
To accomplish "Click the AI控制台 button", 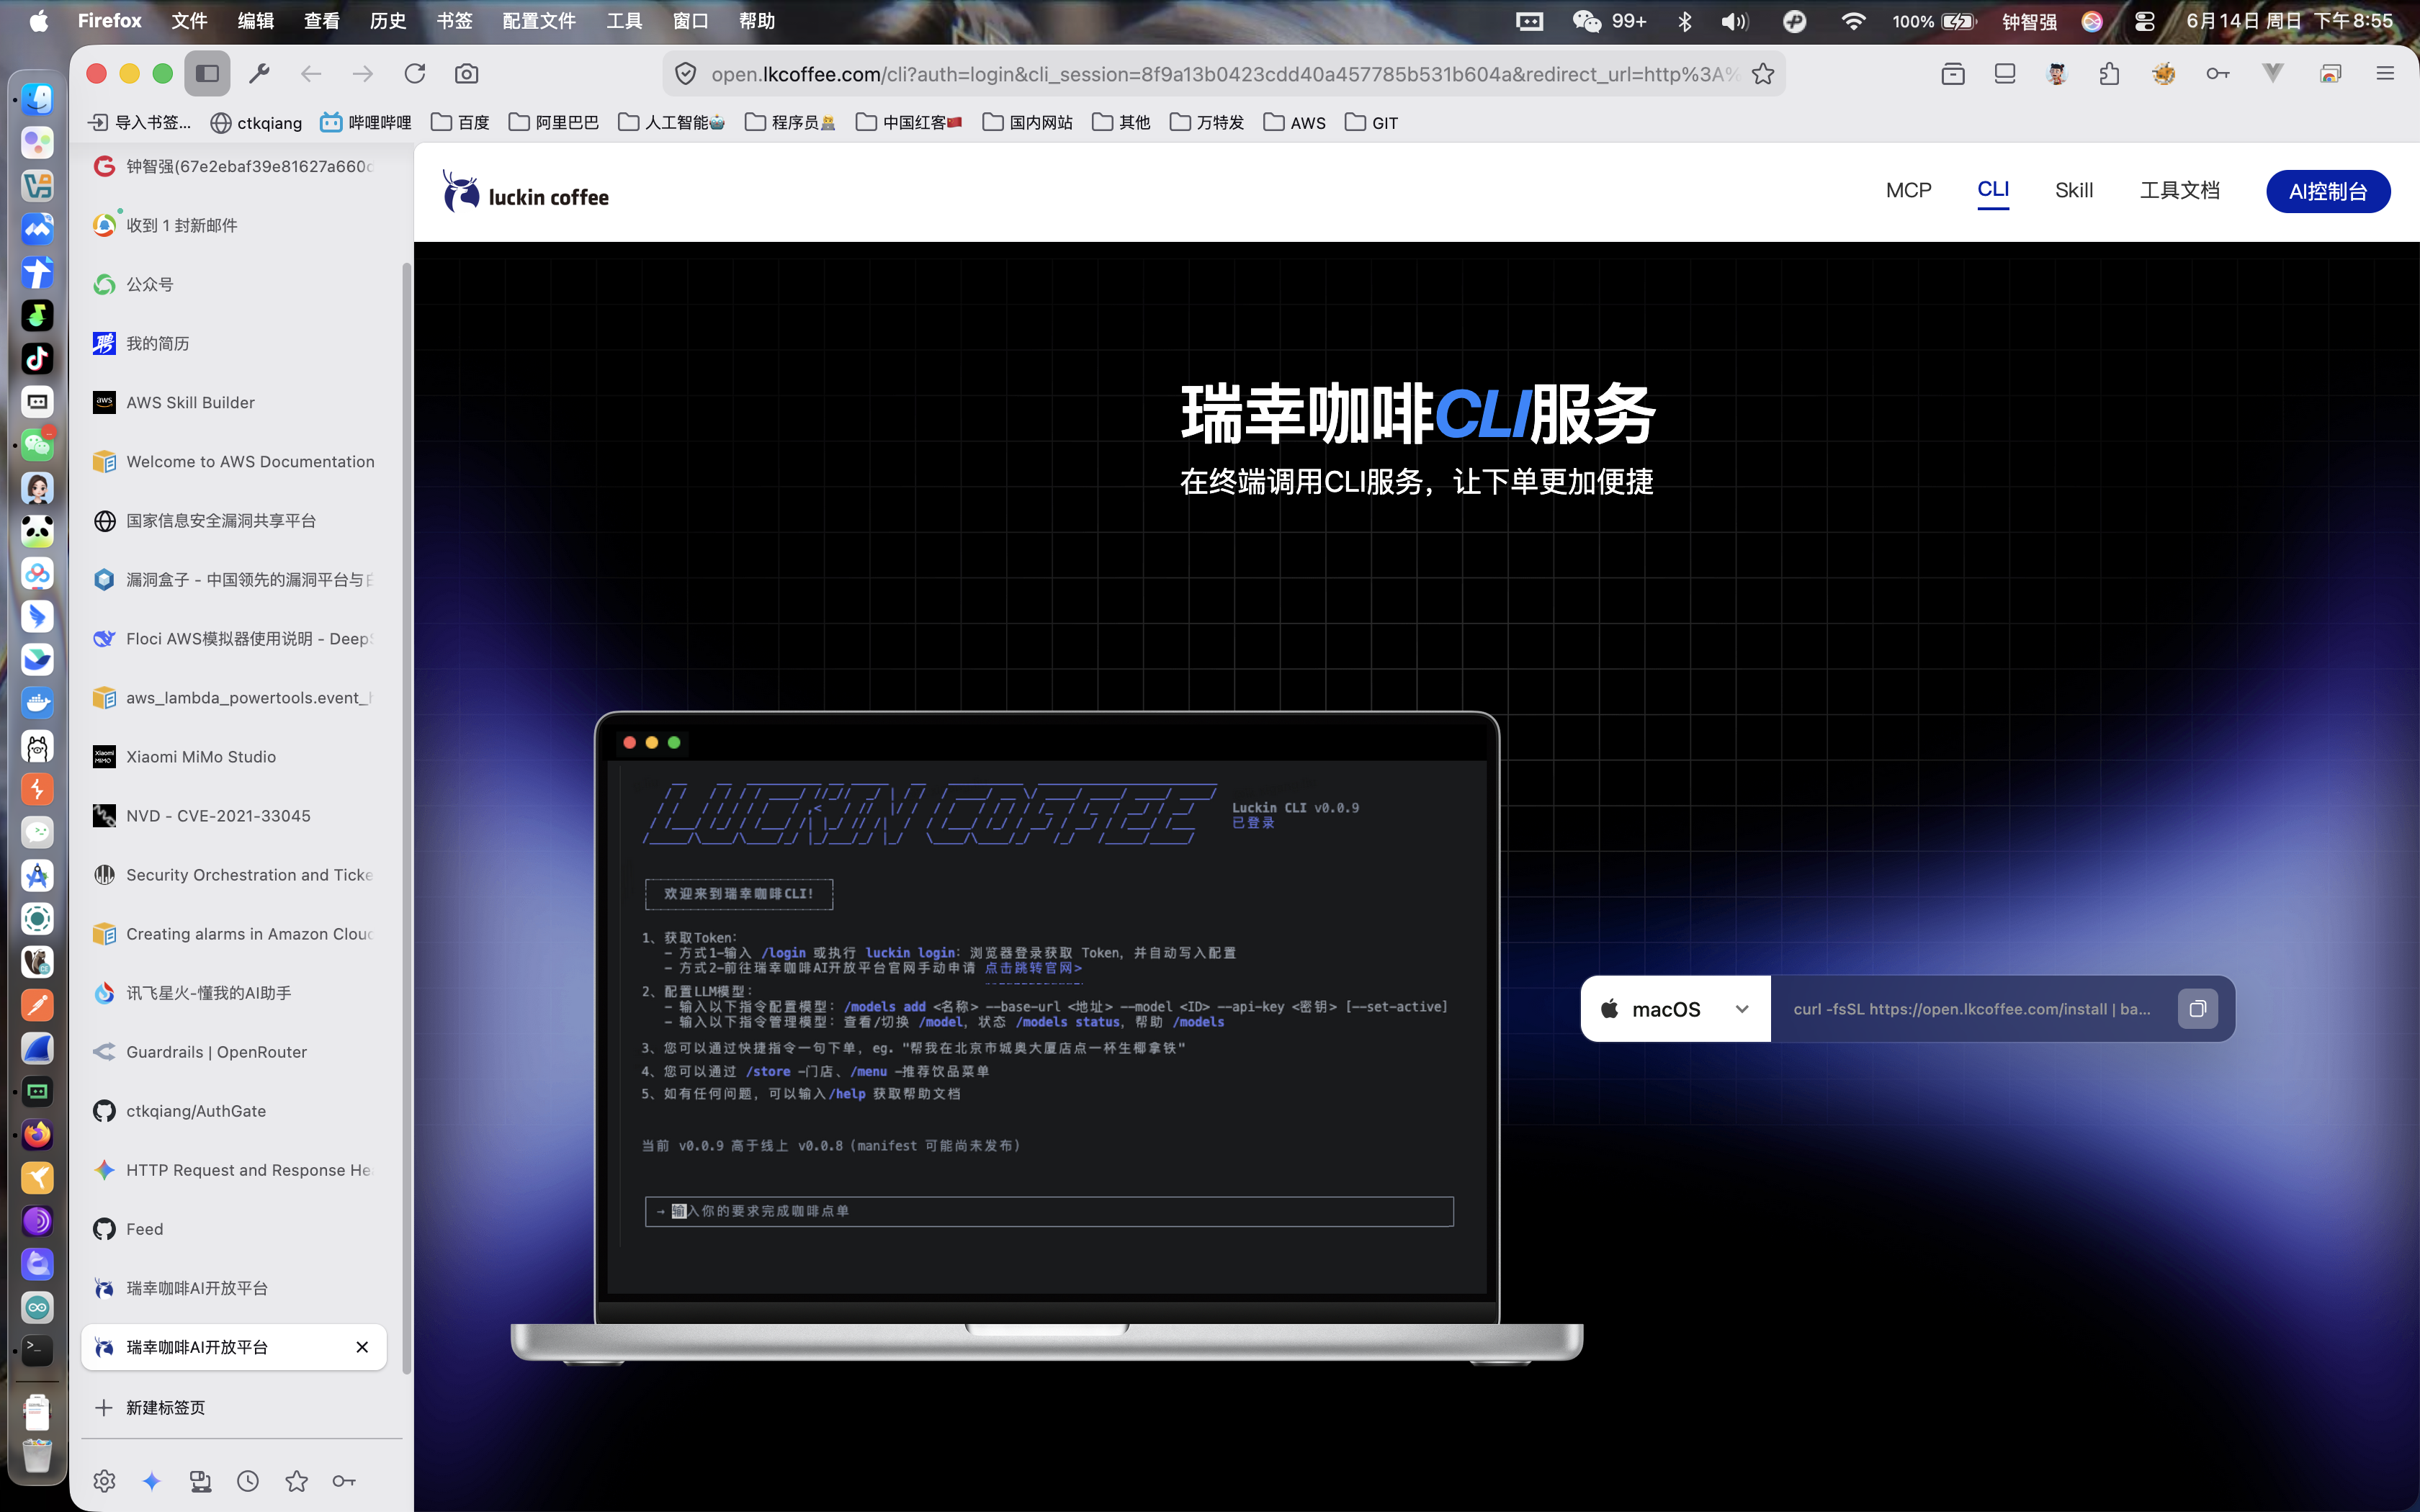I will point(2328,191).
